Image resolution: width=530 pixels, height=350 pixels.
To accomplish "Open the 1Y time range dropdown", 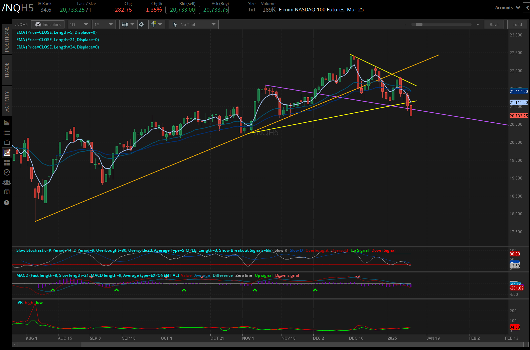I will 104,24.
